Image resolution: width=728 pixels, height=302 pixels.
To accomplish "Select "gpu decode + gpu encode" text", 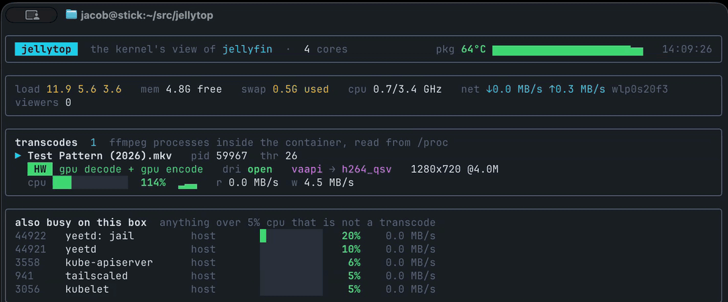I will (x=131, y=169).
